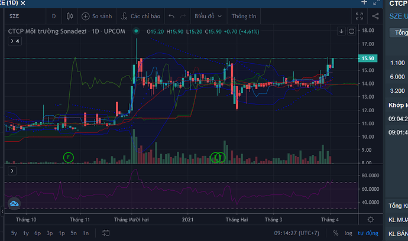Click the cloud logo icon in chart
Screen dimensions: 408x241
[x=14, y=204]
